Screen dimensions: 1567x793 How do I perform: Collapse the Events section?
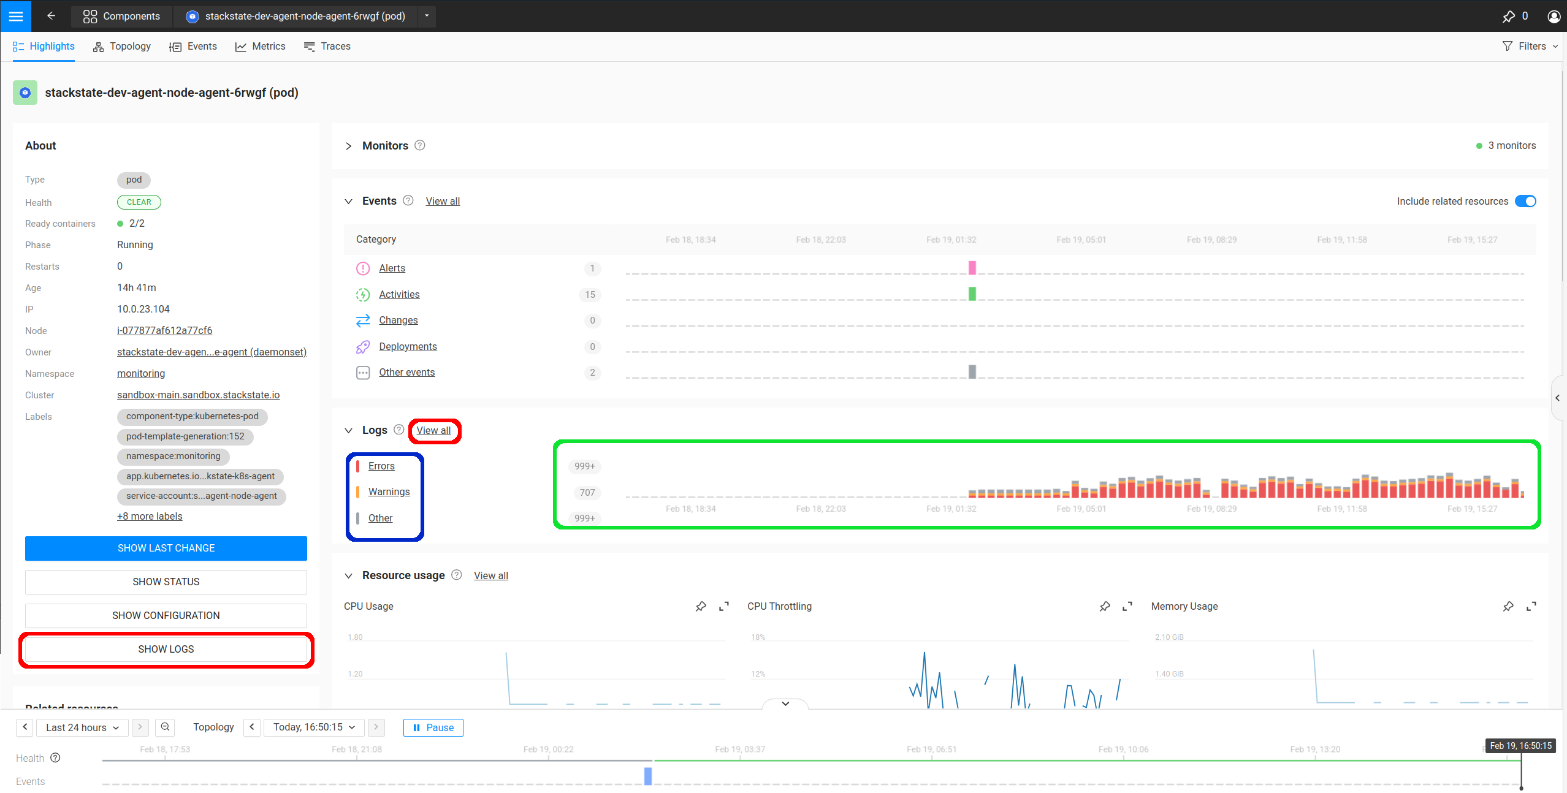pyautogui.click(x=348, y=201)
